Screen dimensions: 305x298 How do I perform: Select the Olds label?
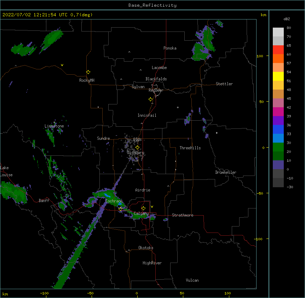(x=137, y=139)
